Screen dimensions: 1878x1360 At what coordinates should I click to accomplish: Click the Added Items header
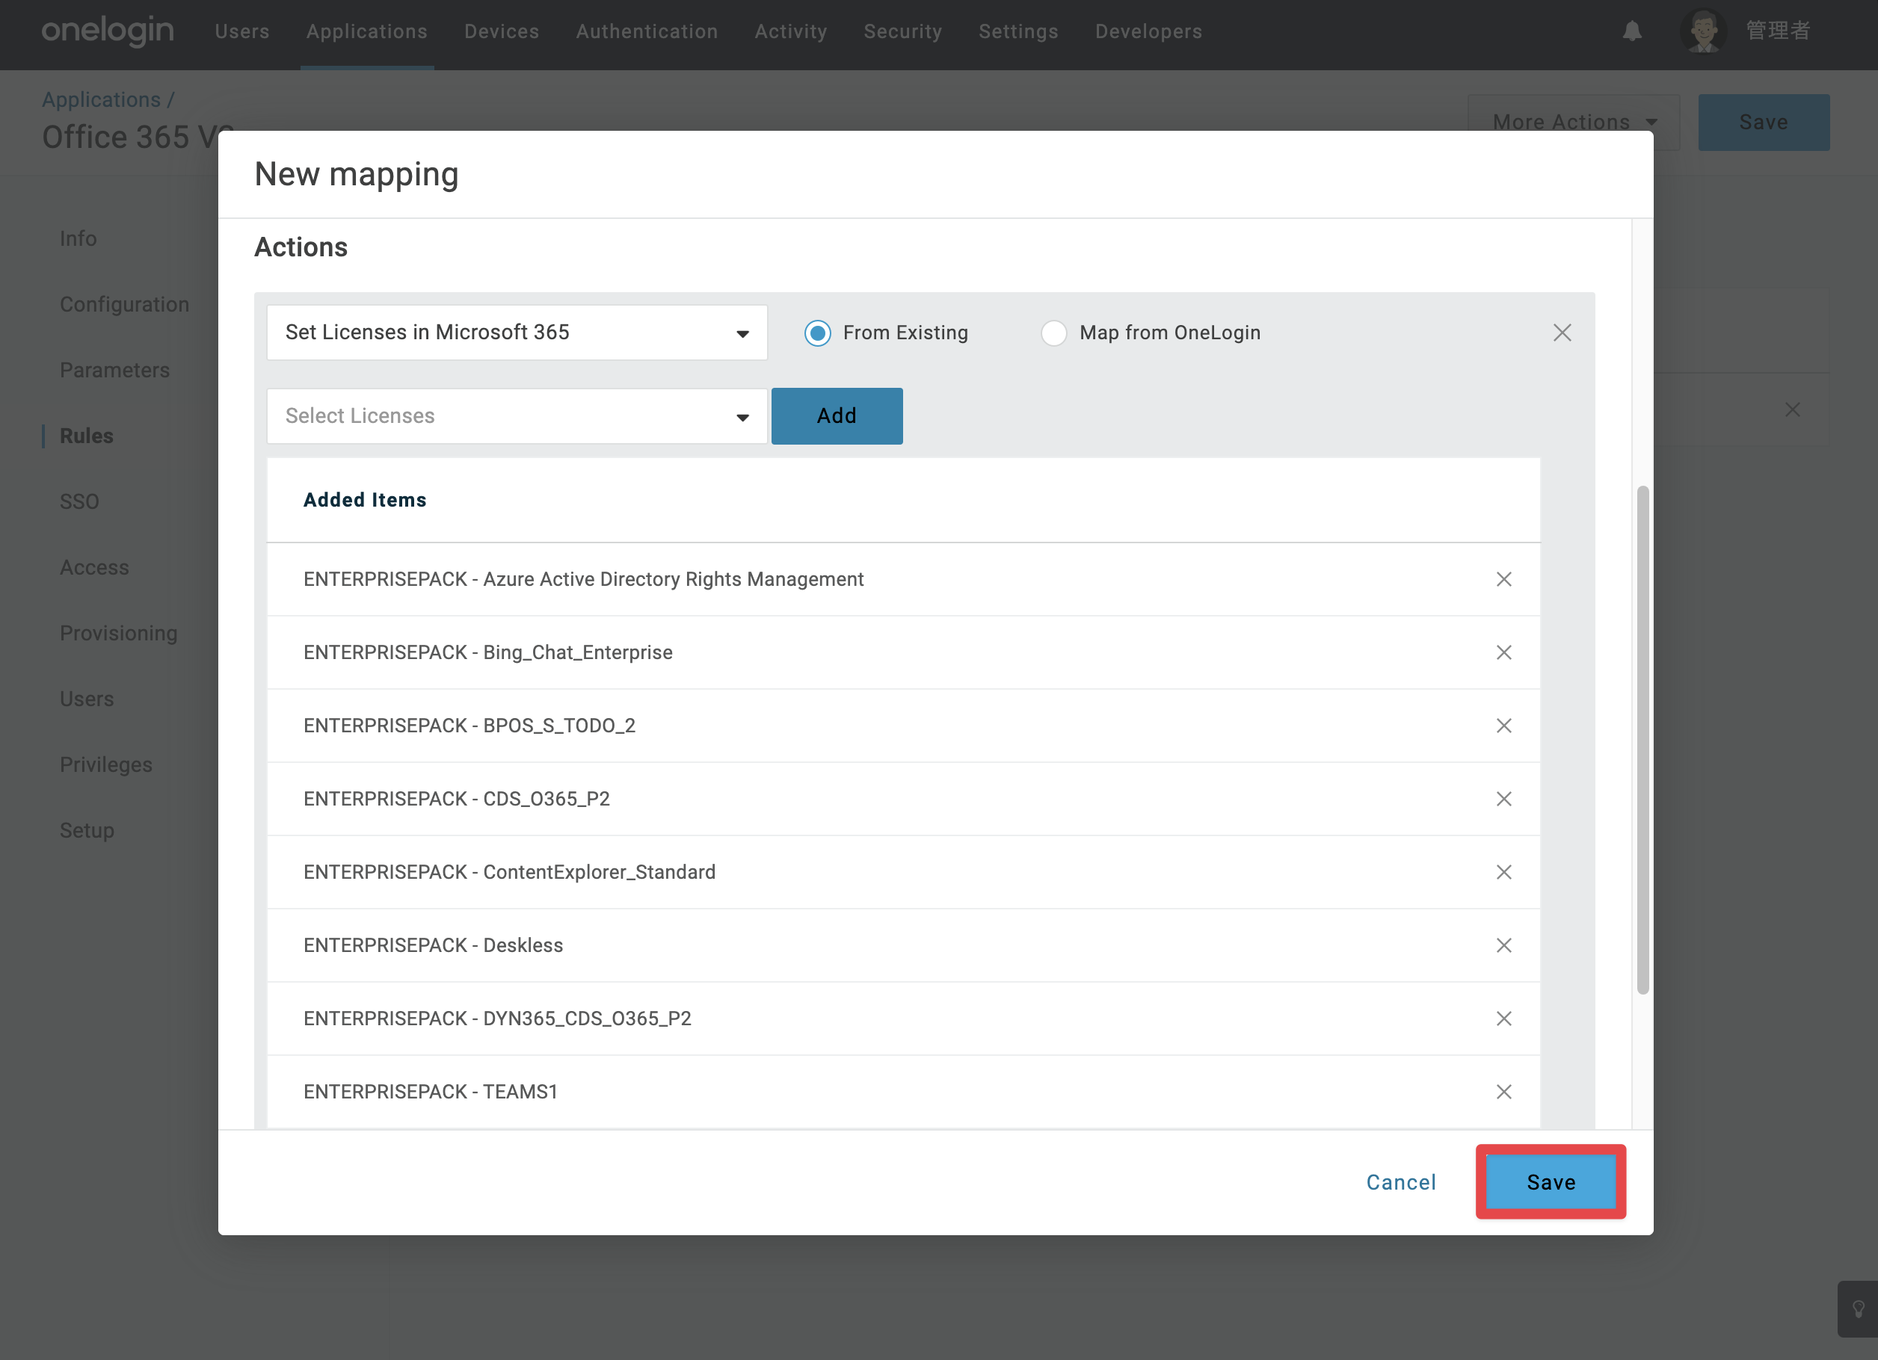(365, 500)
